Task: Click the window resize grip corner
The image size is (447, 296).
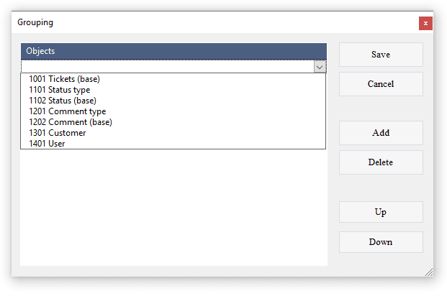Action: click(x=429, y=272)
